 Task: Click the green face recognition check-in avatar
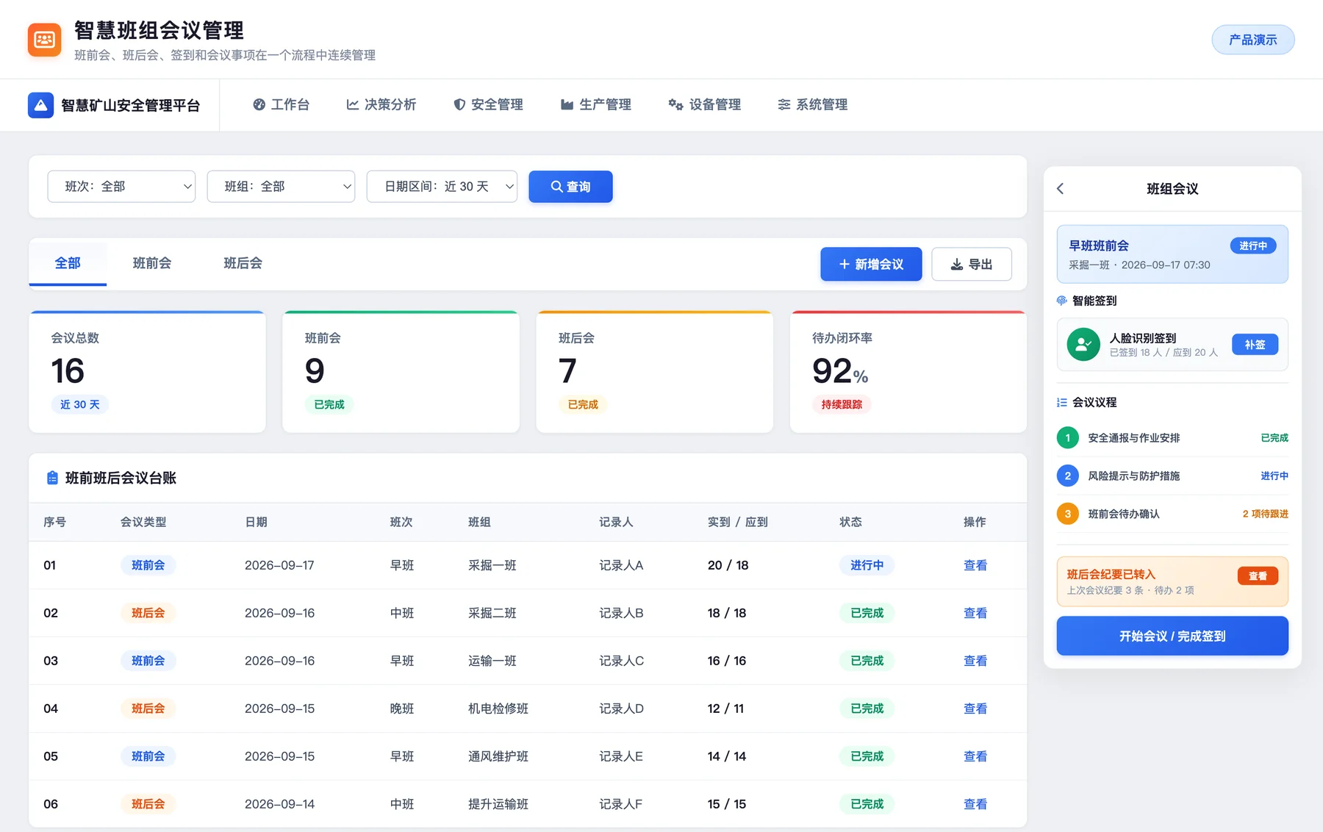(1083, 344)
